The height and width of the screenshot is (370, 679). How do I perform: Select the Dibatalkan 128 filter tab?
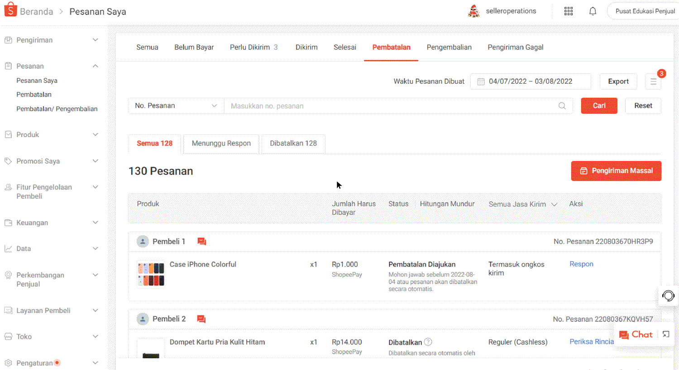tap(293, 143)
